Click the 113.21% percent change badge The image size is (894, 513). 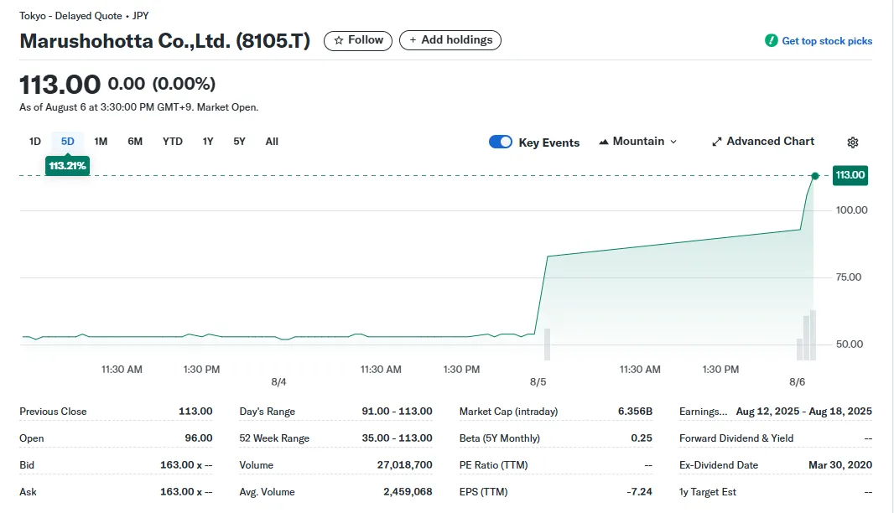(67, 166)
